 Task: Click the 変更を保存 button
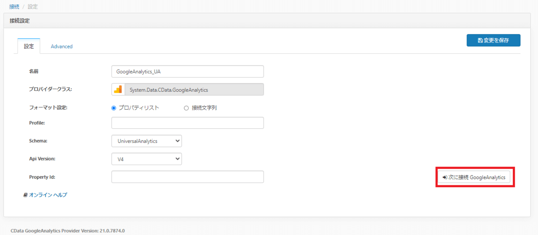pyautogui.click(x=494, y=40)
